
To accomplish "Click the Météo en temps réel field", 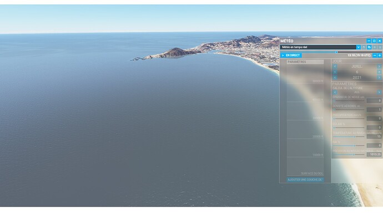I will [318, 47].
